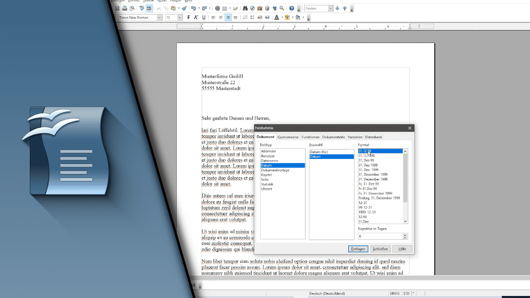Toggle AutoSpellcheck in the toolbar
The width and height of the screenshot is (530, 298).
click(149, 8)
